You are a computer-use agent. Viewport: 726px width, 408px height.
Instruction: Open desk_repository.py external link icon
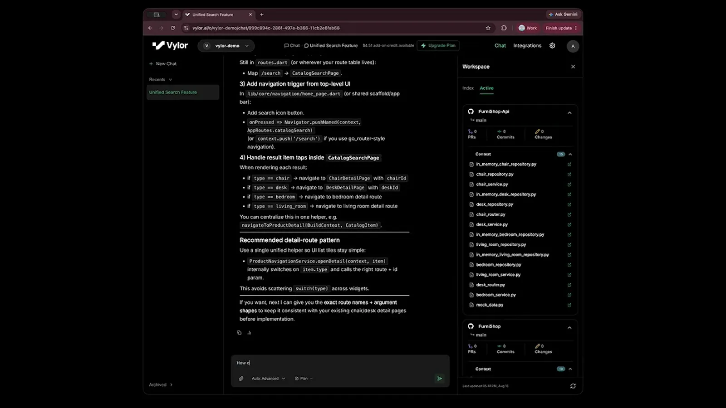[569, 204]
